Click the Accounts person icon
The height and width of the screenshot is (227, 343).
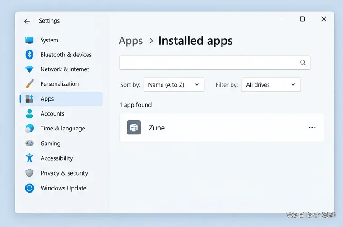click(x=29, y=114)
